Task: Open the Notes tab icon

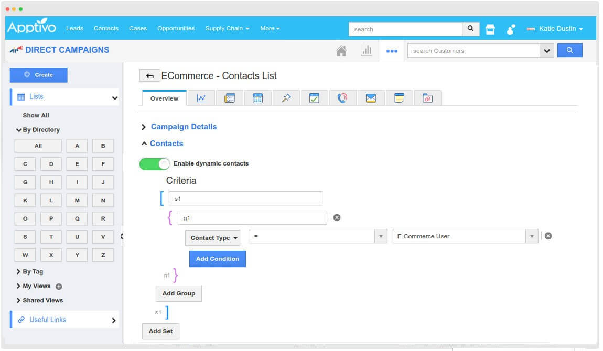Action: [399, 97]
